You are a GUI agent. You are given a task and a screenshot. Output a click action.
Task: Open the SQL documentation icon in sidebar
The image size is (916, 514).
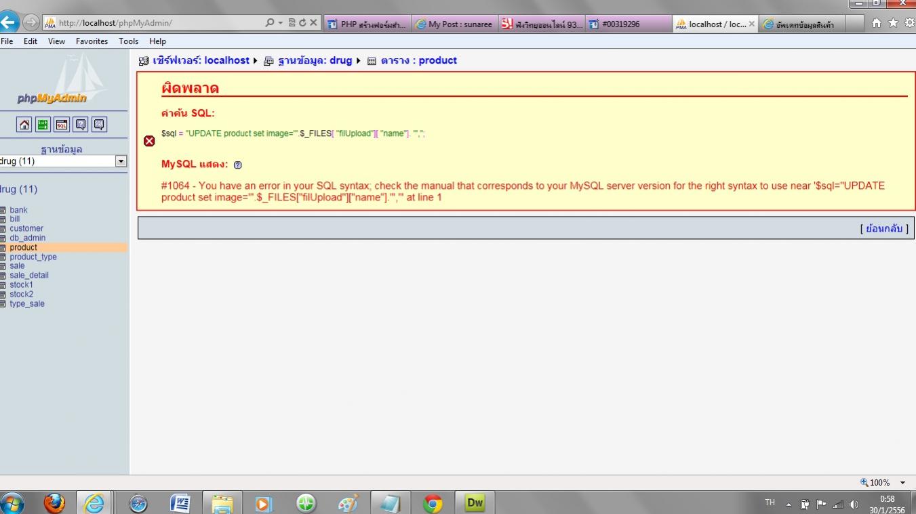(99, 124)
